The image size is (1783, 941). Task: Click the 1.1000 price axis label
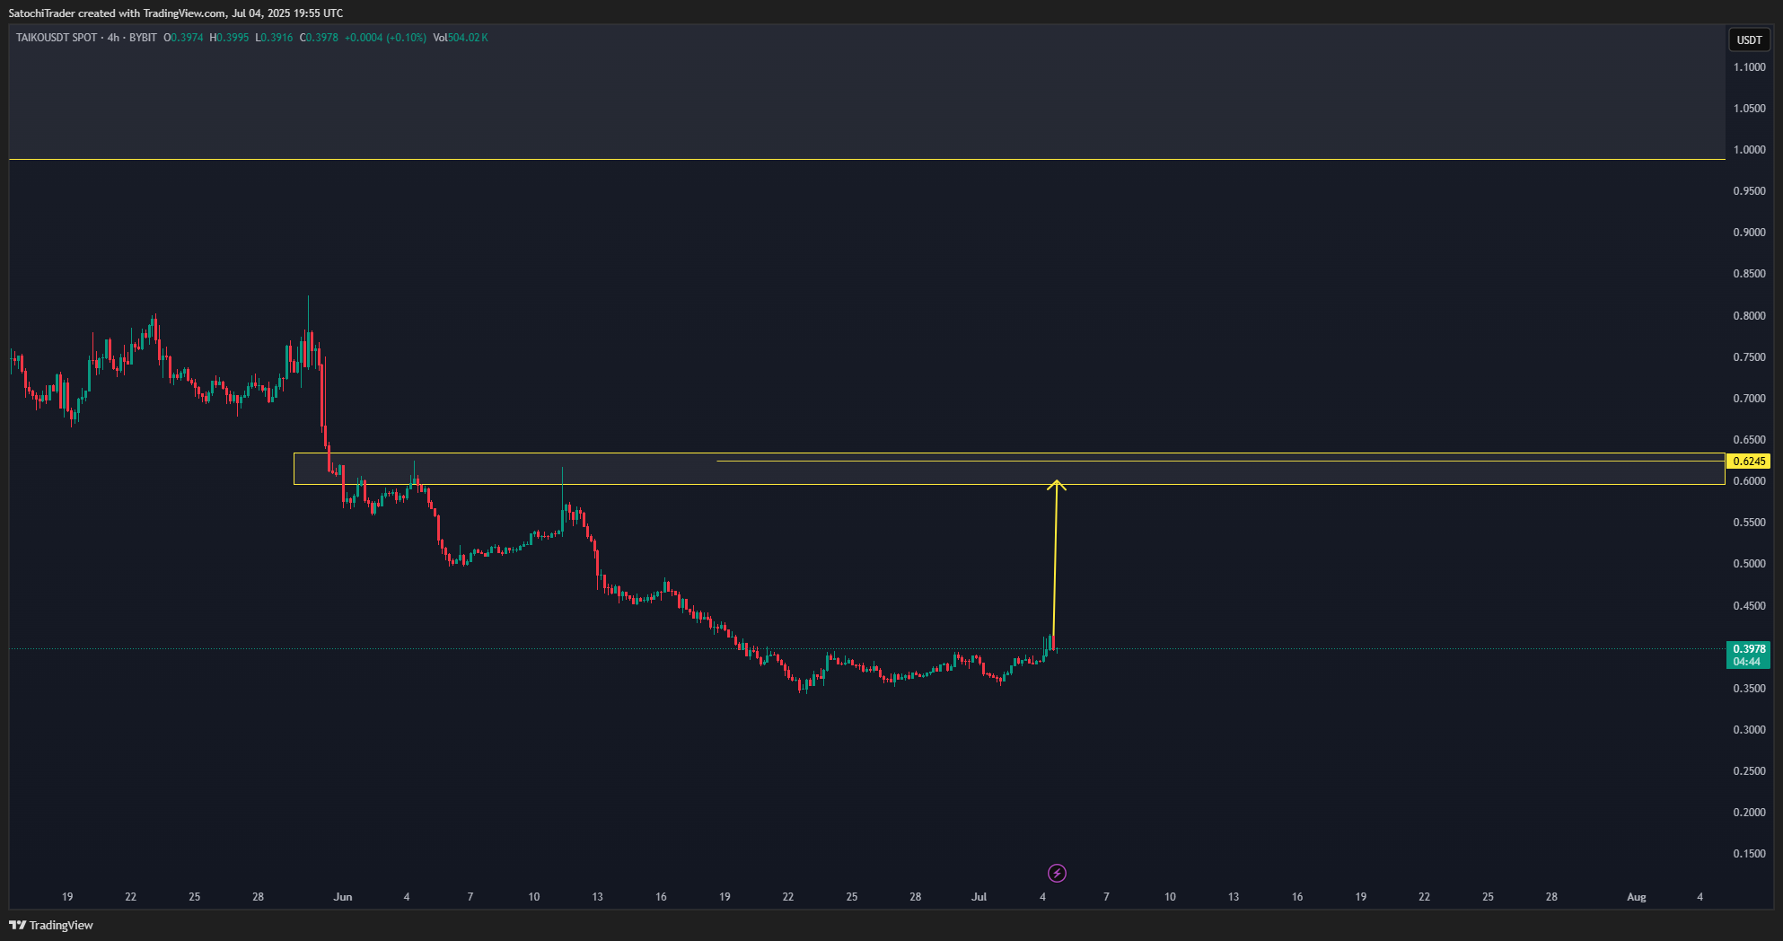pyautogui.click(x=1749, y=67)
